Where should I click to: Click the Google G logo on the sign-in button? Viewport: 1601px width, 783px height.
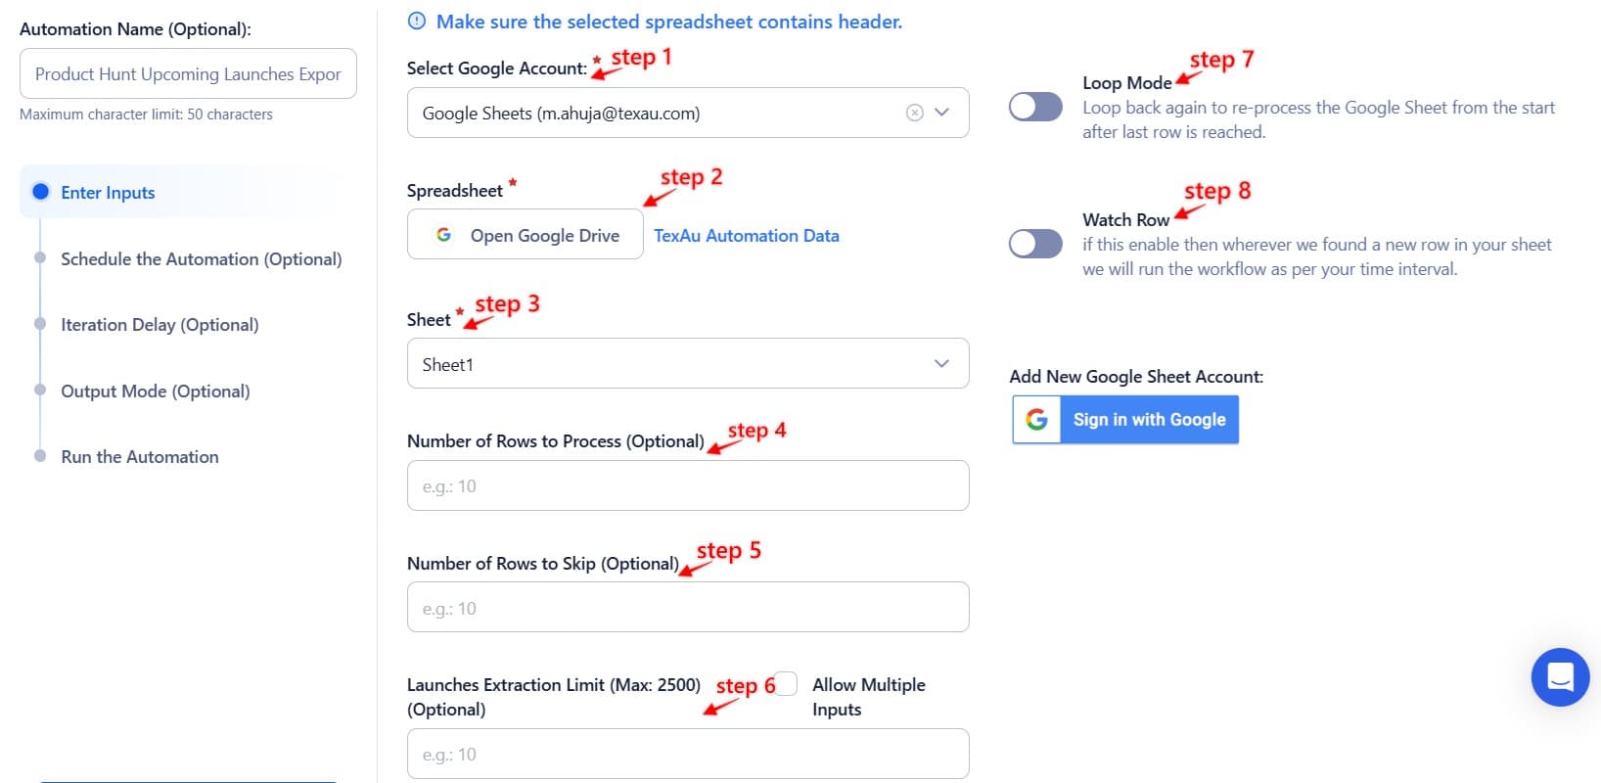(1035, 419)
